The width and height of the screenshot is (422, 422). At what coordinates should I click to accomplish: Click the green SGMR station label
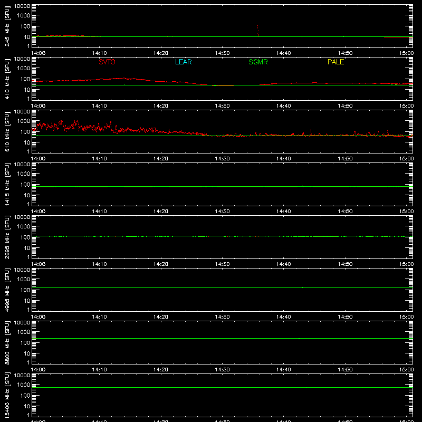(x=258, y=62)
